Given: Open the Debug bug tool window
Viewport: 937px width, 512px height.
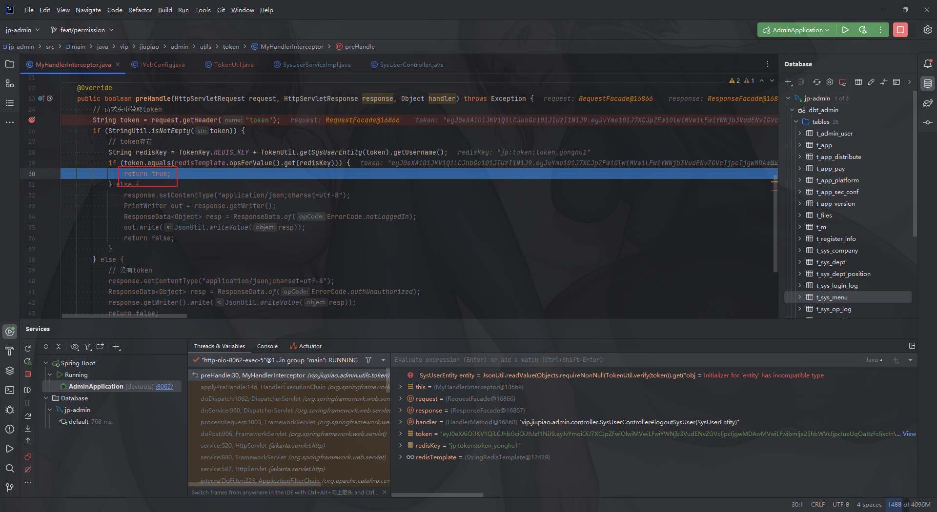Looking at the screenshot, I should (x=10, y=410).
